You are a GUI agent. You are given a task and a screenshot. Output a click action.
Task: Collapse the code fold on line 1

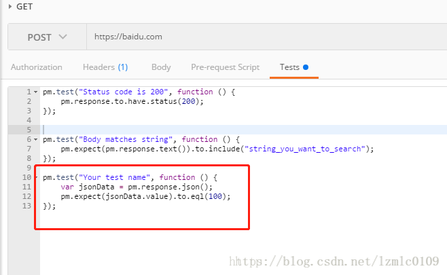pyautogui.click(x=35, y=92)
